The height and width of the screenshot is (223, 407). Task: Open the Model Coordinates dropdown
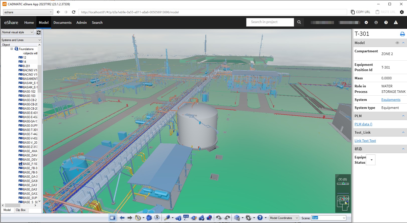pyautogui.click(x=284, y=218)
